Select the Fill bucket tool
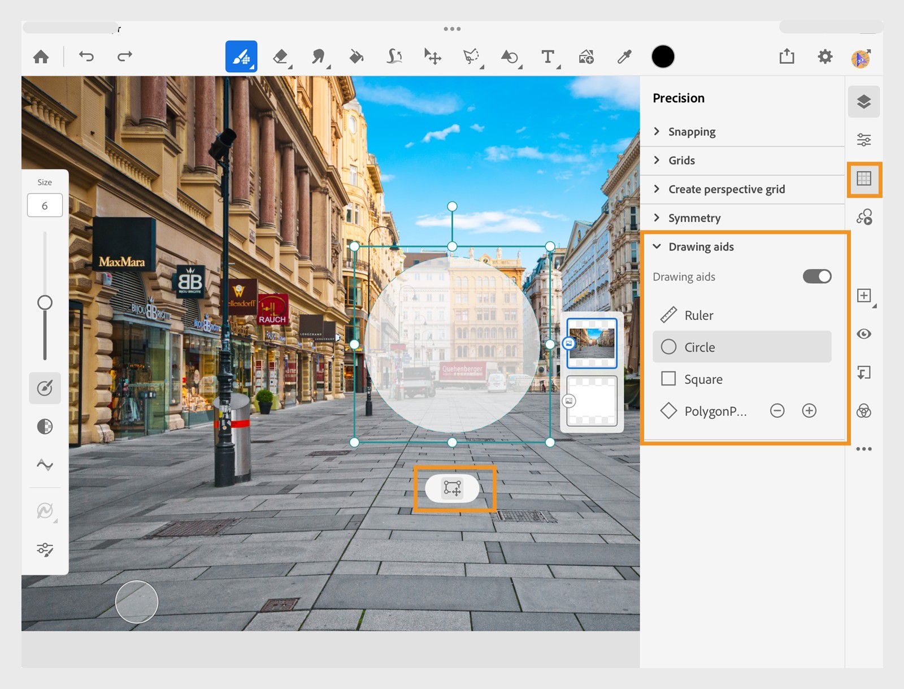This screenshot has width=904, height=689. (357, 57)
